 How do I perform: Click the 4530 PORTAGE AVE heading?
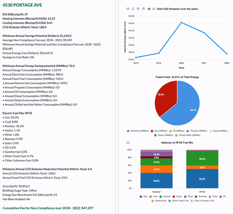22,5
